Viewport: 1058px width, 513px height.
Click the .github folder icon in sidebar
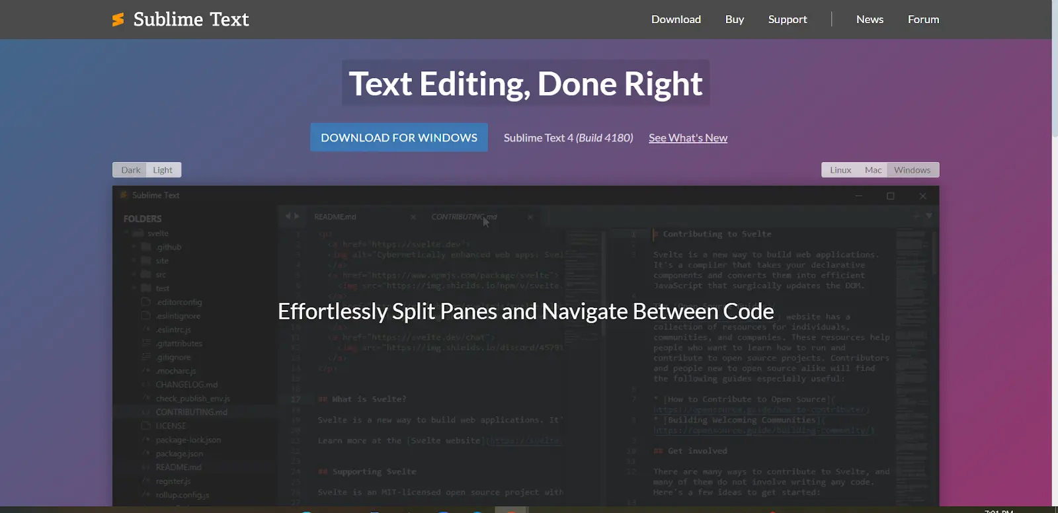tap(146, 247)
